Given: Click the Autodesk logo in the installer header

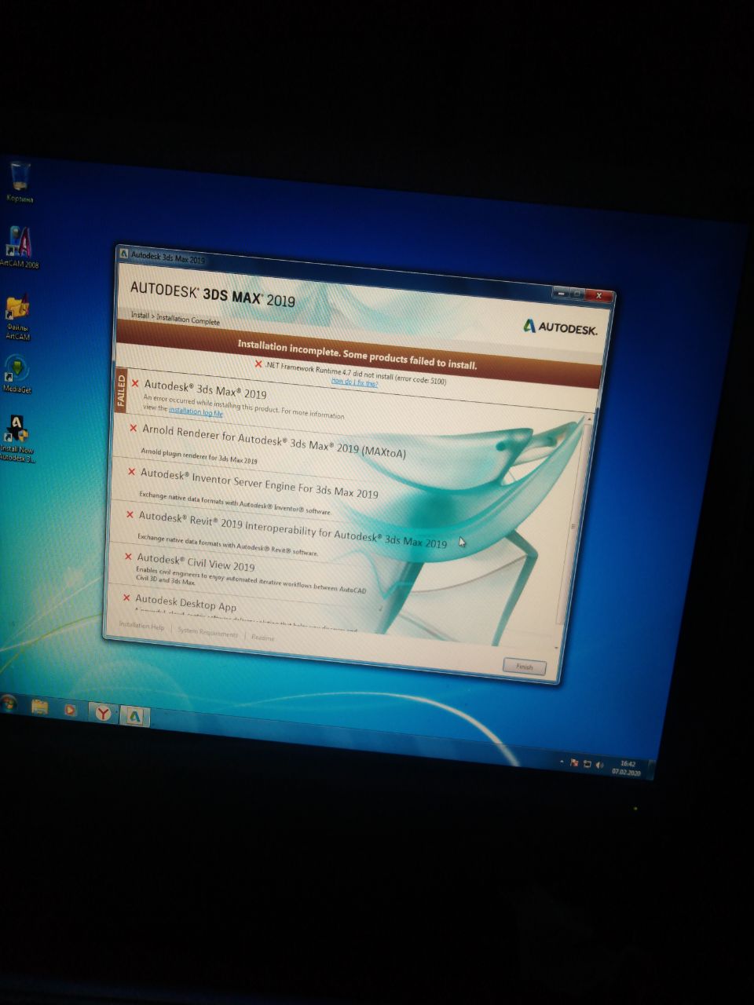Looking at the screenshot, I should coord(561,327).
